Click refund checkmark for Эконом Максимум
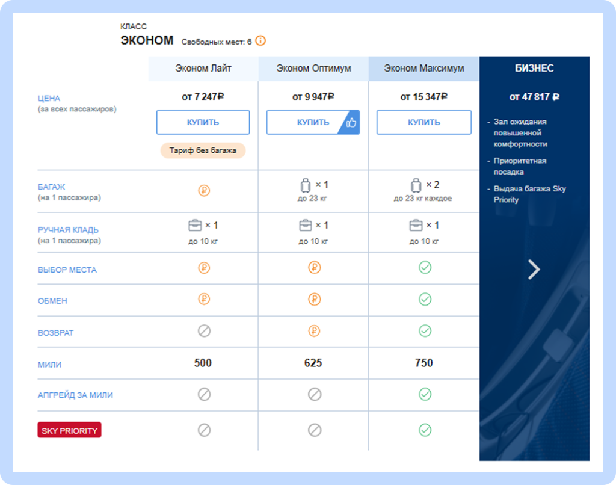Image resolution: width=616 pixels, height=485 pixels. [425, 331]
